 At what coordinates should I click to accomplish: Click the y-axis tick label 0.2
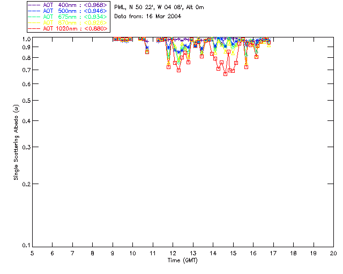26,184
